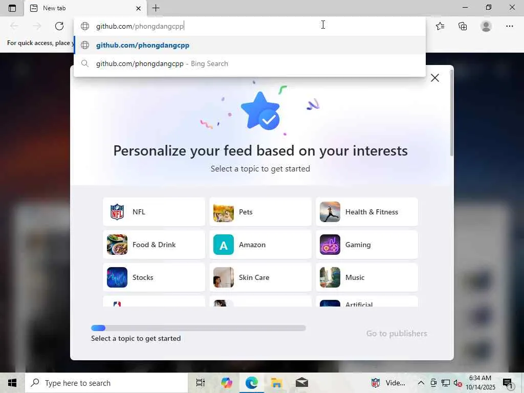Click the globe icon beside the github.com/phongdangcpp suggestion

[85, 45]
